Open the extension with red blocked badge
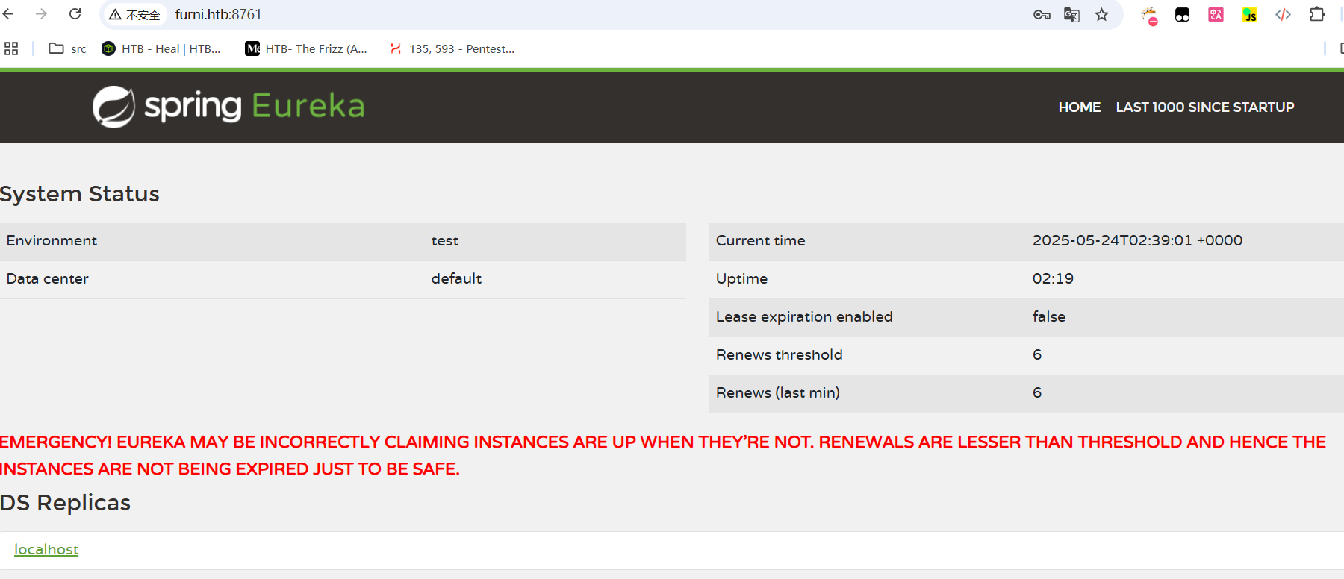1344x579 pixels. (x=1149, y=15)
